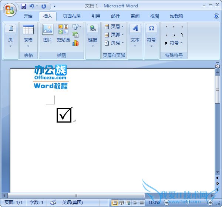
Task: Open the 页码 page number dropdown
Action: (x=114, y=43)
